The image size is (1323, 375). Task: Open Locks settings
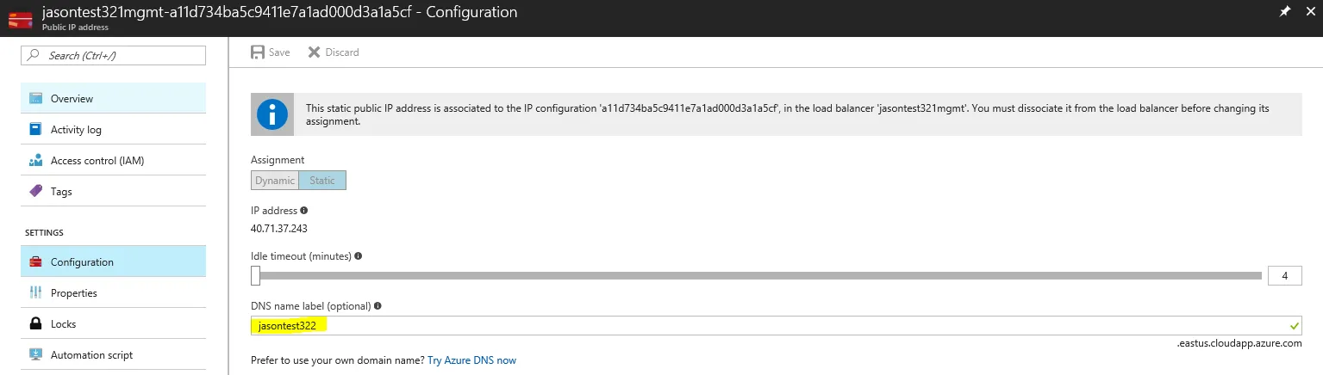[113, 323]
